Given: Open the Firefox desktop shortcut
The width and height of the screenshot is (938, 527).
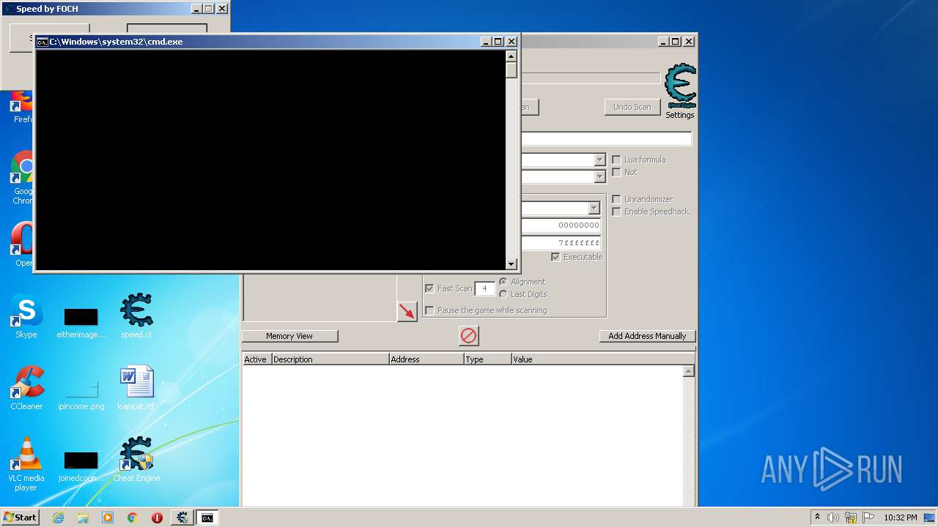Looking at the screenshot, I should (23, 106).
